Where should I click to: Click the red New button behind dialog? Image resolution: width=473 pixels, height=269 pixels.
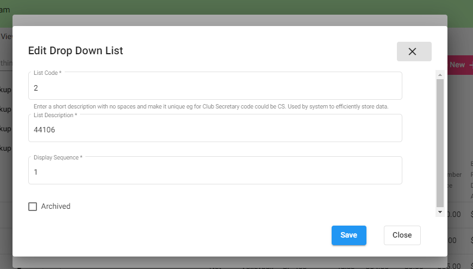pos(460,65)
